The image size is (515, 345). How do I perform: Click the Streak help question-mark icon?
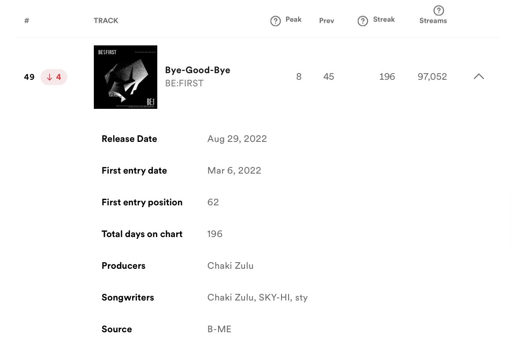[363, 21]
